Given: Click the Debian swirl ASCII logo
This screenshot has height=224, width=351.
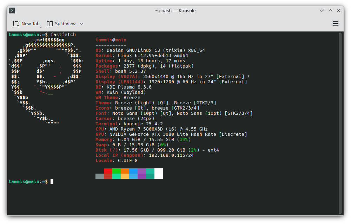Looking at the screenshot, I should pos(46,82).
